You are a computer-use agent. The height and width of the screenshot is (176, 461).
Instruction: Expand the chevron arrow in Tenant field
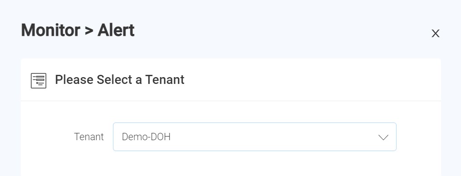[x=383, y=137]
